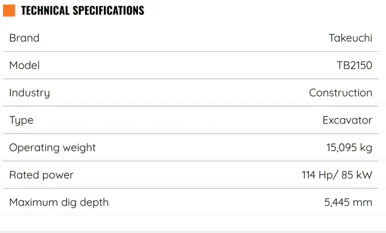
Task: Select the Industry row label
Action: click(x=30, y=93)
